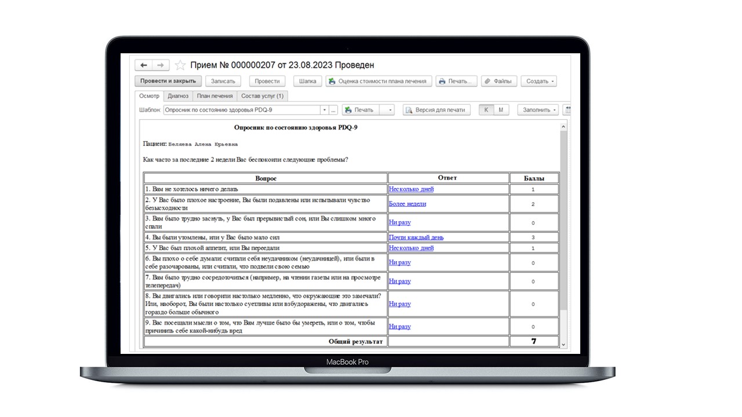The image size is (742, 417).
Task: Open the 'Файлы' attachments button
Action: (498, 81)
